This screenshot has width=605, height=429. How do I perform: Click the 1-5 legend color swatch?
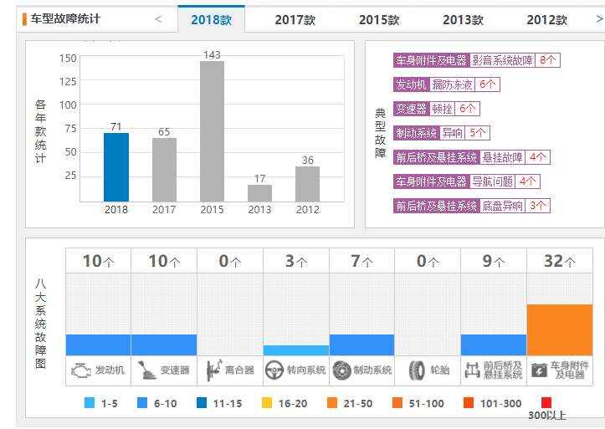point(90,403)
